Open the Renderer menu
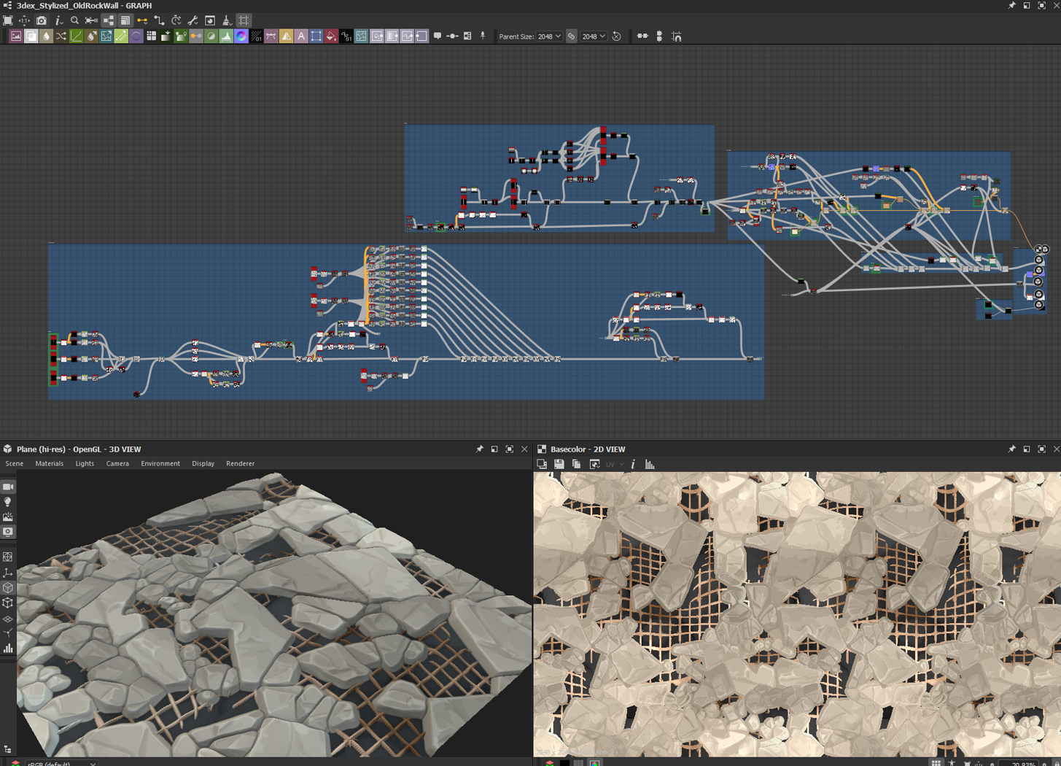1061x766 pixels. point(240,463)
